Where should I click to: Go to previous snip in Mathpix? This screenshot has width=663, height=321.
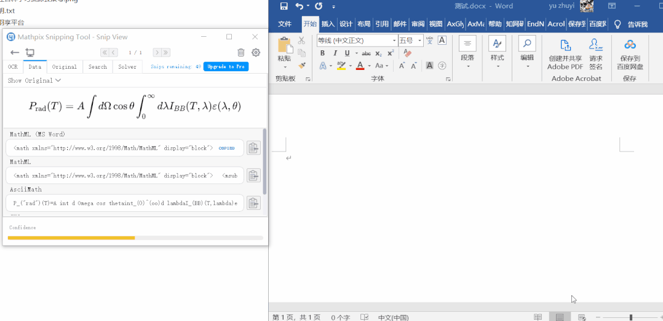click(x=113, y=53)
